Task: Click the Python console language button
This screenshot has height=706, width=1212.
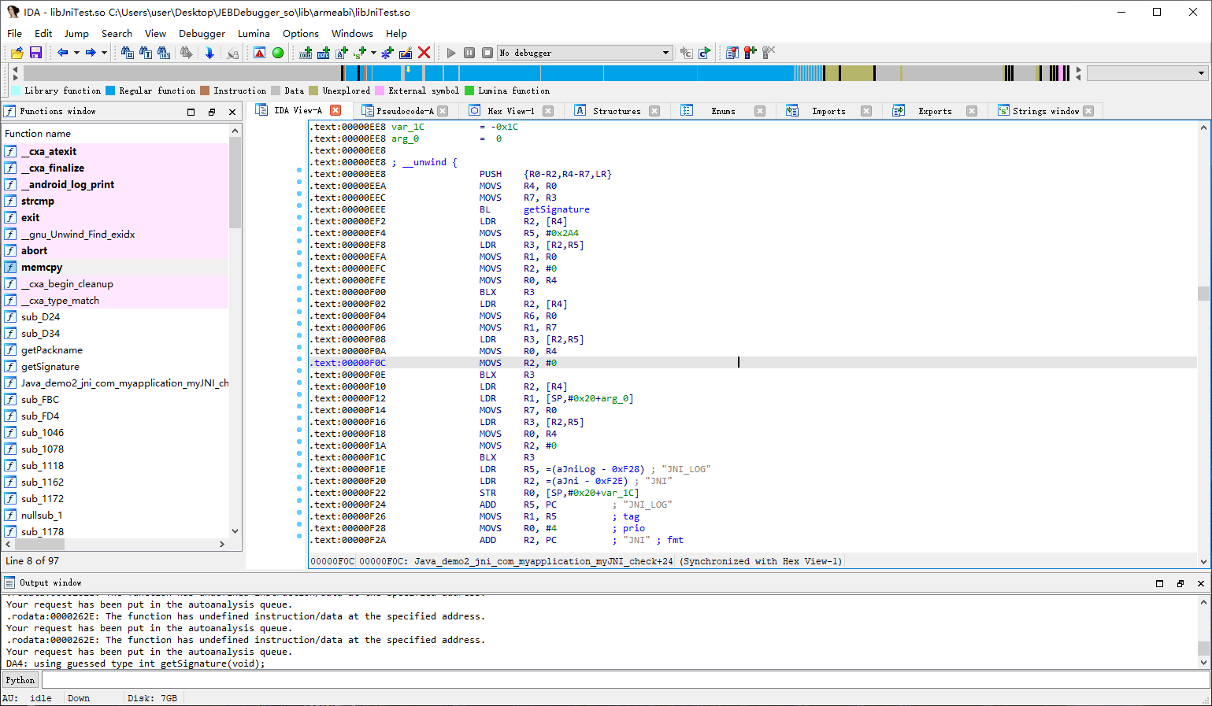Action: pos(20,680)
